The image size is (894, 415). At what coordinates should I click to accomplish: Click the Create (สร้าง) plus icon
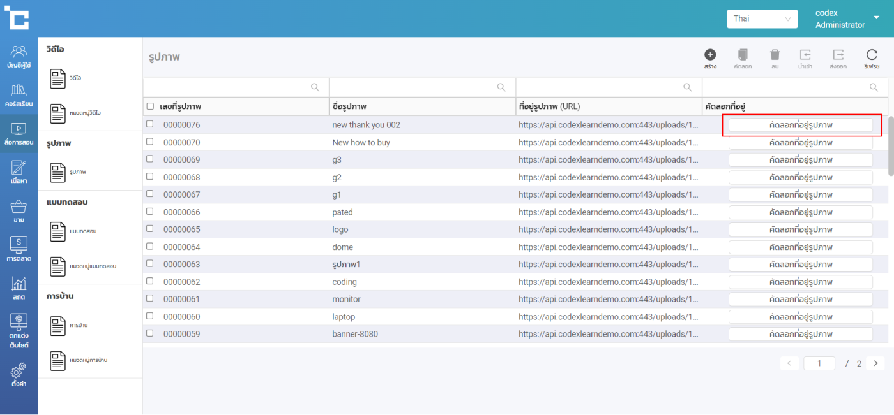point(710,55)
